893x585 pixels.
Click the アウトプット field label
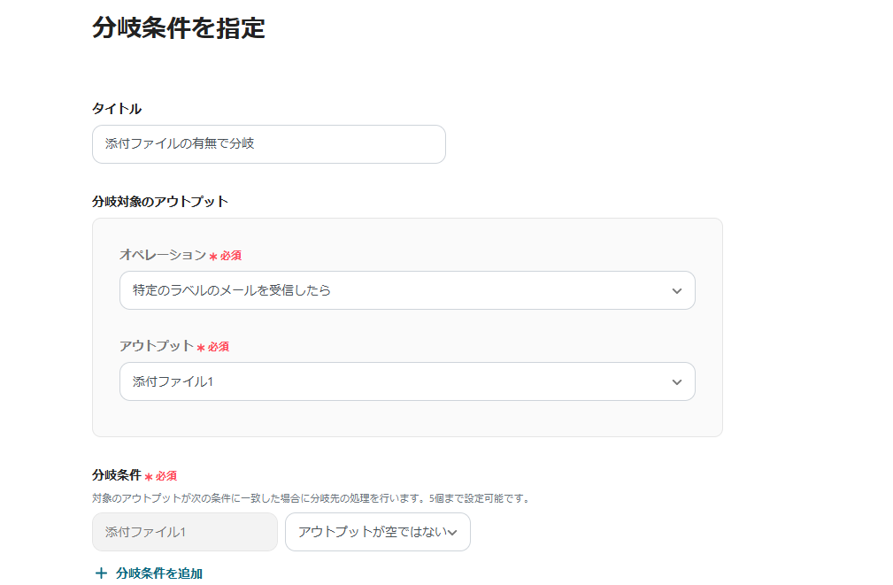[157, 346]
